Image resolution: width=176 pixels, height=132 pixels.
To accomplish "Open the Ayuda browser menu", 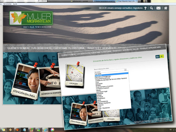I will pos(15,4).
